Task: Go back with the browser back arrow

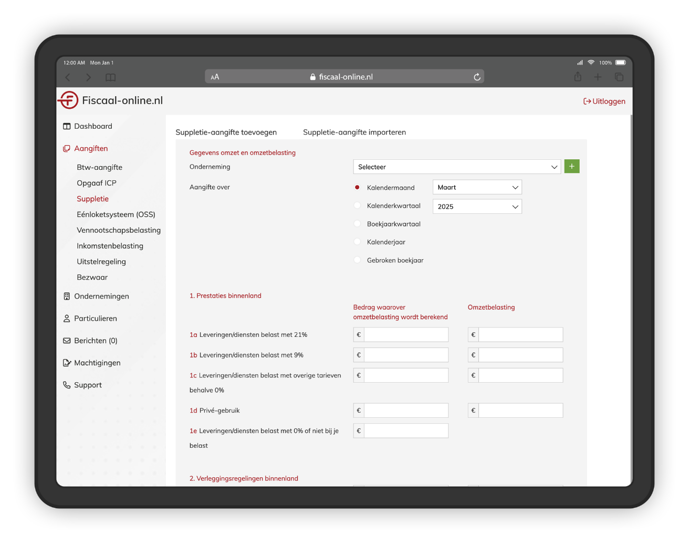Action: (x=68, y=77)
